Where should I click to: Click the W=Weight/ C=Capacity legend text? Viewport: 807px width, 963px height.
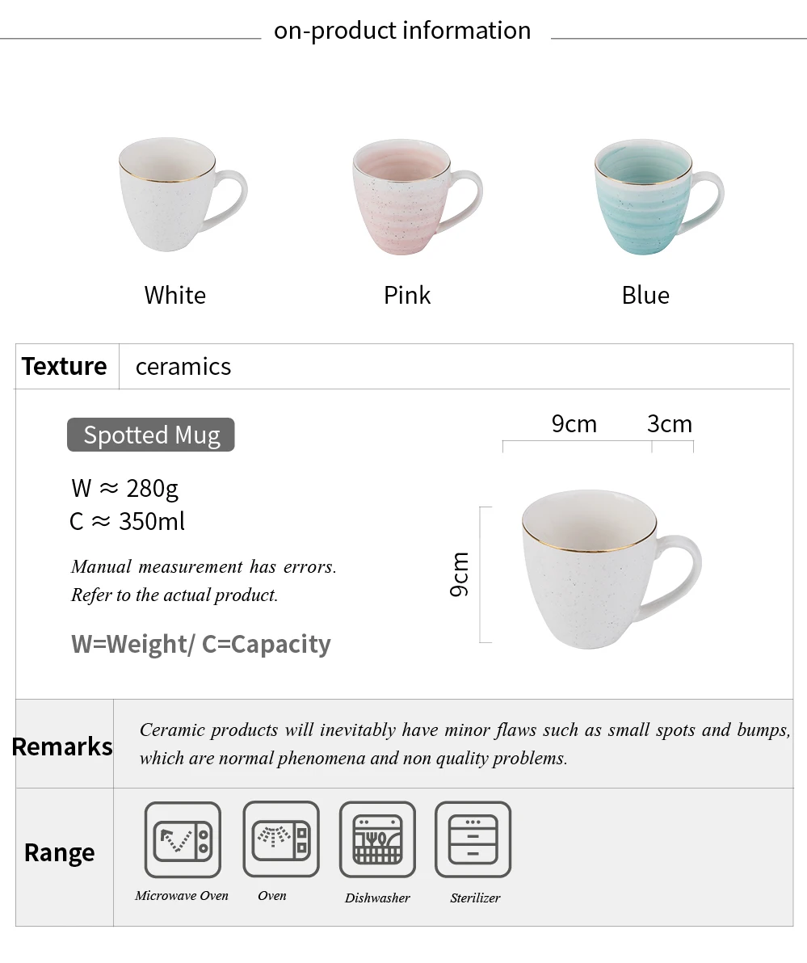(201, 644)
